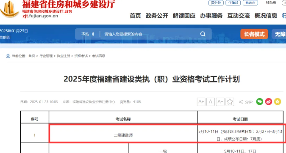Open the 首页 navigation menu item
This screenshot has height=153, width=286.
point(135,16)
